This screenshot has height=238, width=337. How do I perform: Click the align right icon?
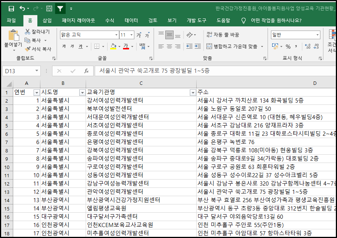[x=178, y=46]
